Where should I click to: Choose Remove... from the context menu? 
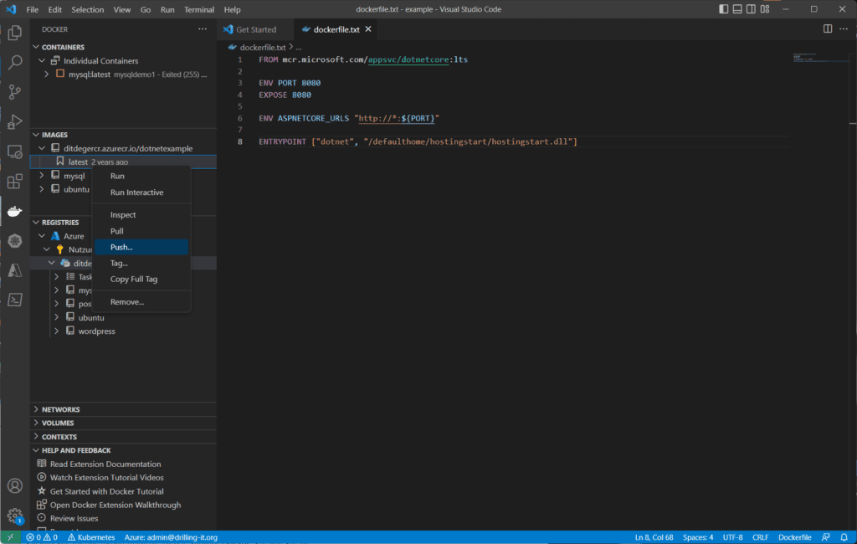point(141,302)
